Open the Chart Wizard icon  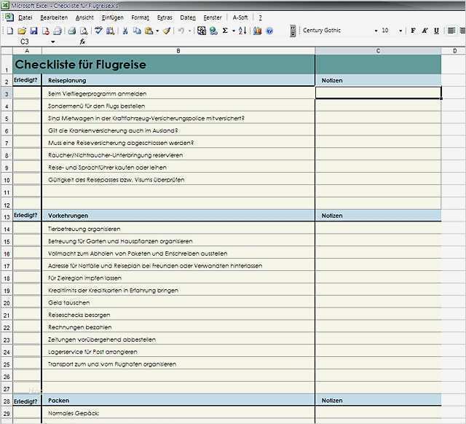pyautogui.click(x=257, y=31)
